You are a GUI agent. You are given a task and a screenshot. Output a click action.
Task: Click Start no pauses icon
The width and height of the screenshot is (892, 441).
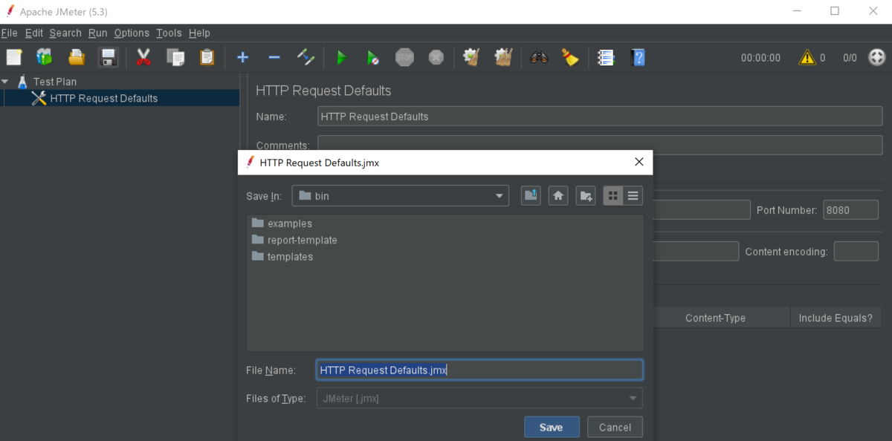point(372,57)
